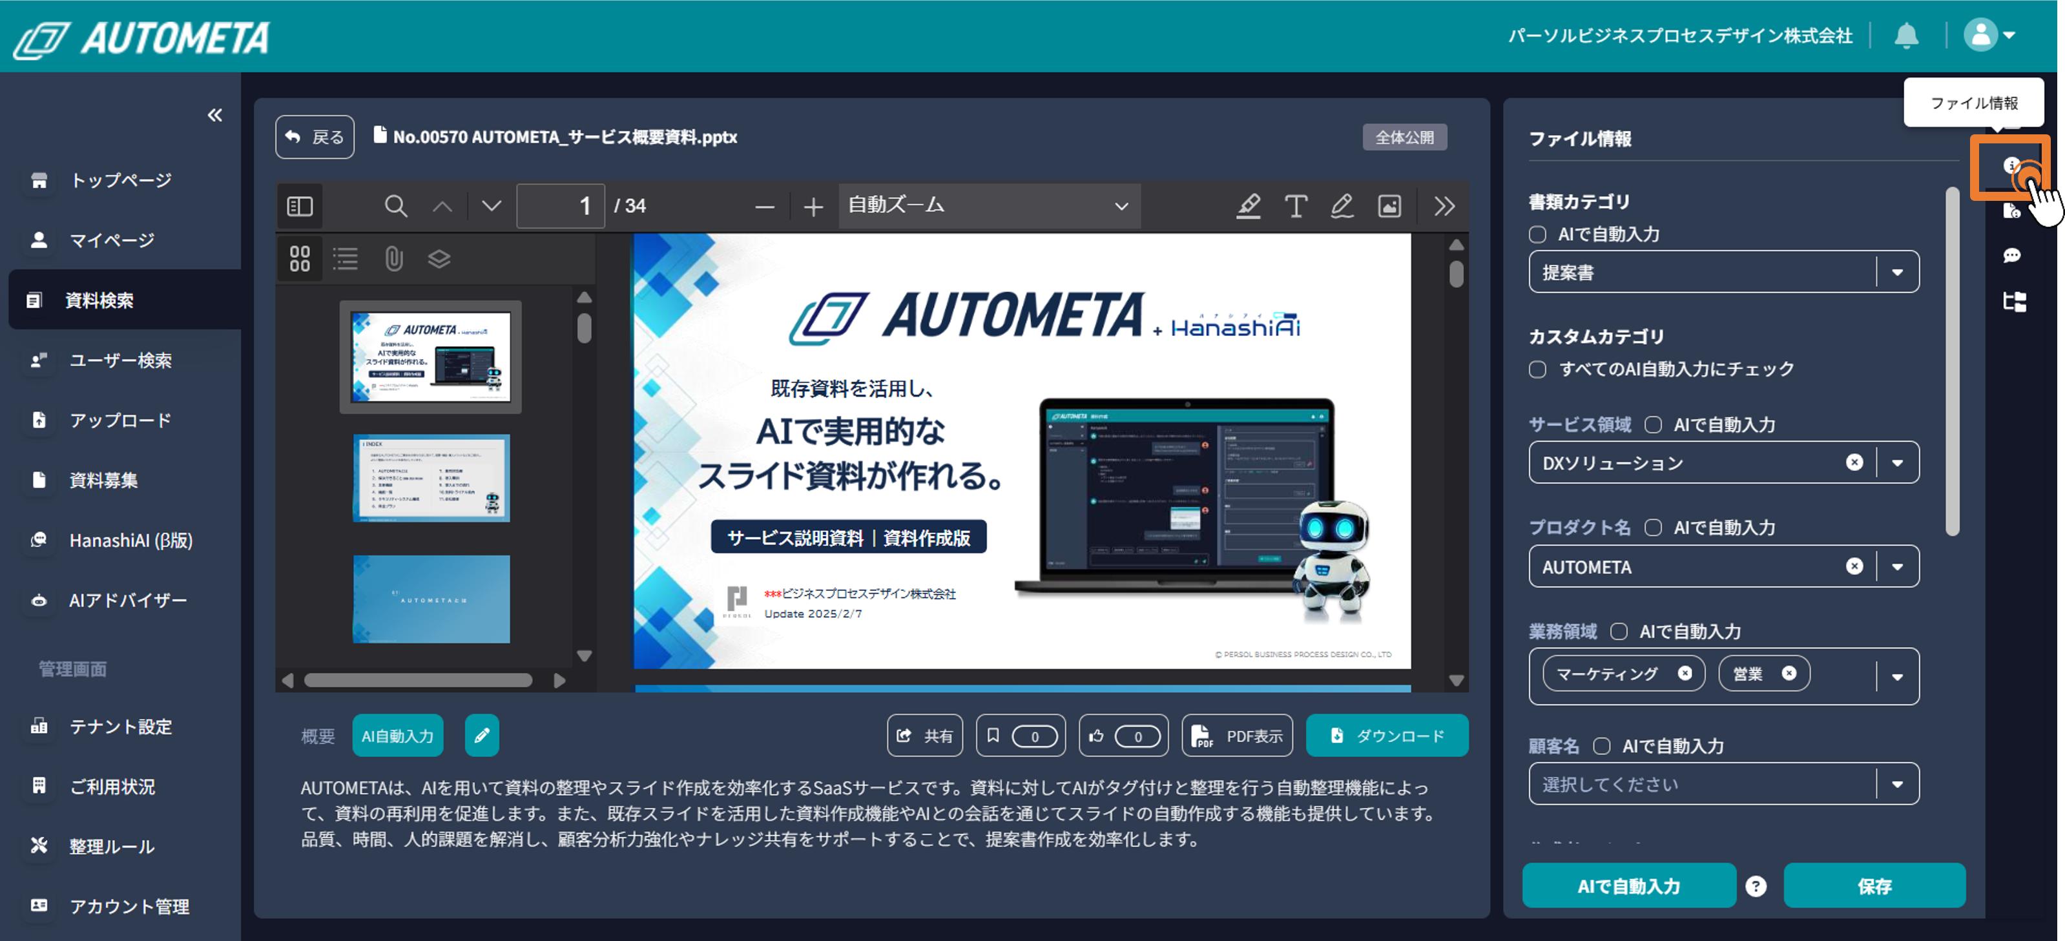Open 書類カテゴリ 提案書 dropdown

[x=1723, y=272]
